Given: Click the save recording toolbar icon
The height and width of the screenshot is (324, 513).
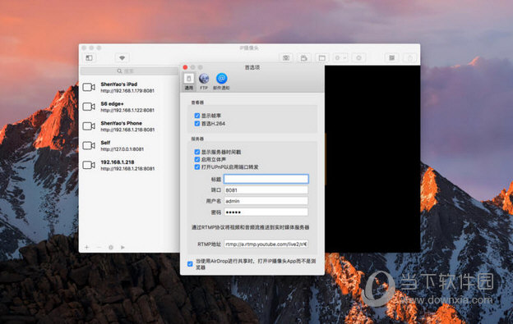Looking at the screenshot, I should (303, 58).
